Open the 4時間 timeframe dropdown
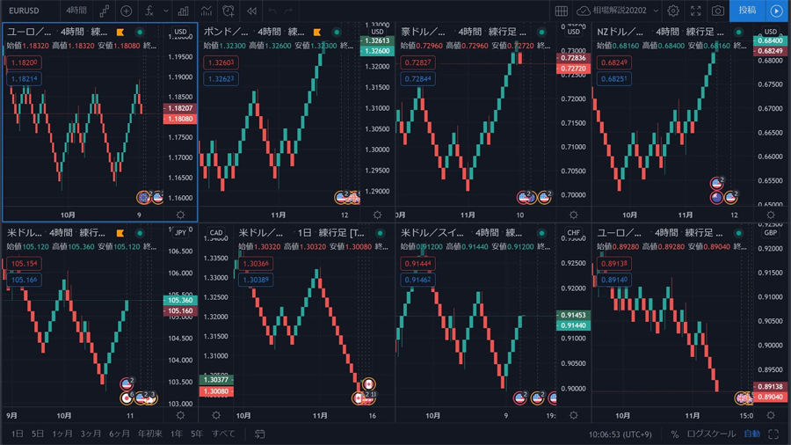This screenshot has height=445, width=791. [x=76, y=11]
